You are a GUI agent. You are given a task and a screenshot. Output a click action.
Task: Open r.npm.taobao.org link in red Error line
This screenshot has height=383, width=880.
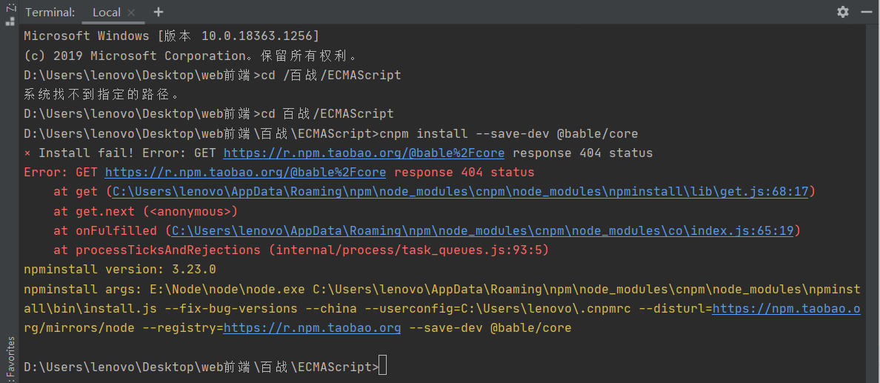[245, 172]
